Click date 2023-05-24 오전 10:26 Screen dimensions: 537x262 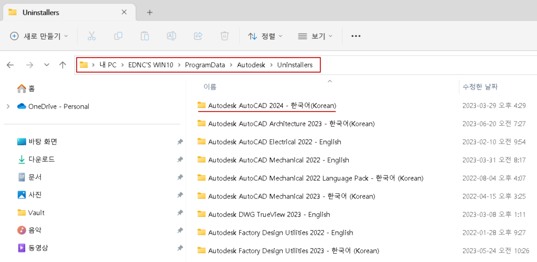click(496, 250)
